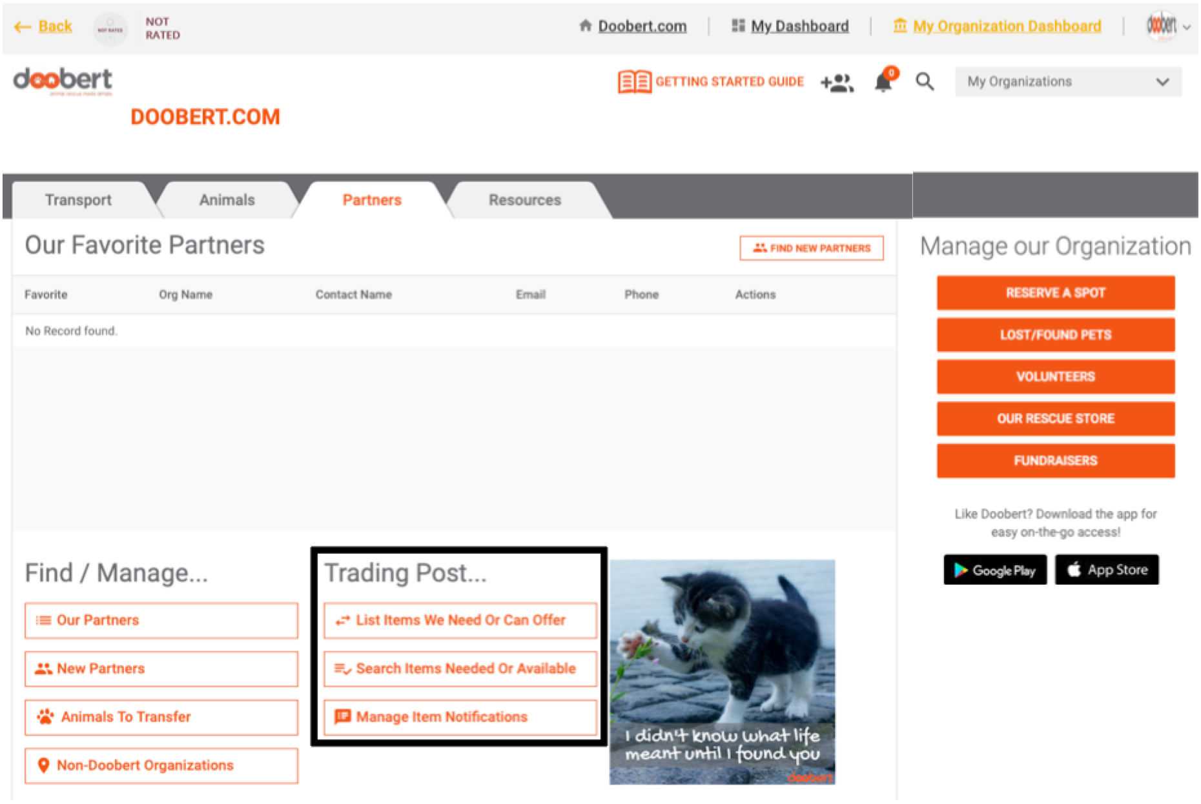This screenshot has height=804, width=1201.
Task: Click the Doobert logo
Action: pos(63,81)
